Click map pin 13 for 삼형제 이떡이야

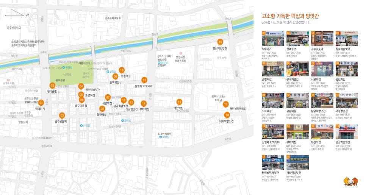coord(144,80)
